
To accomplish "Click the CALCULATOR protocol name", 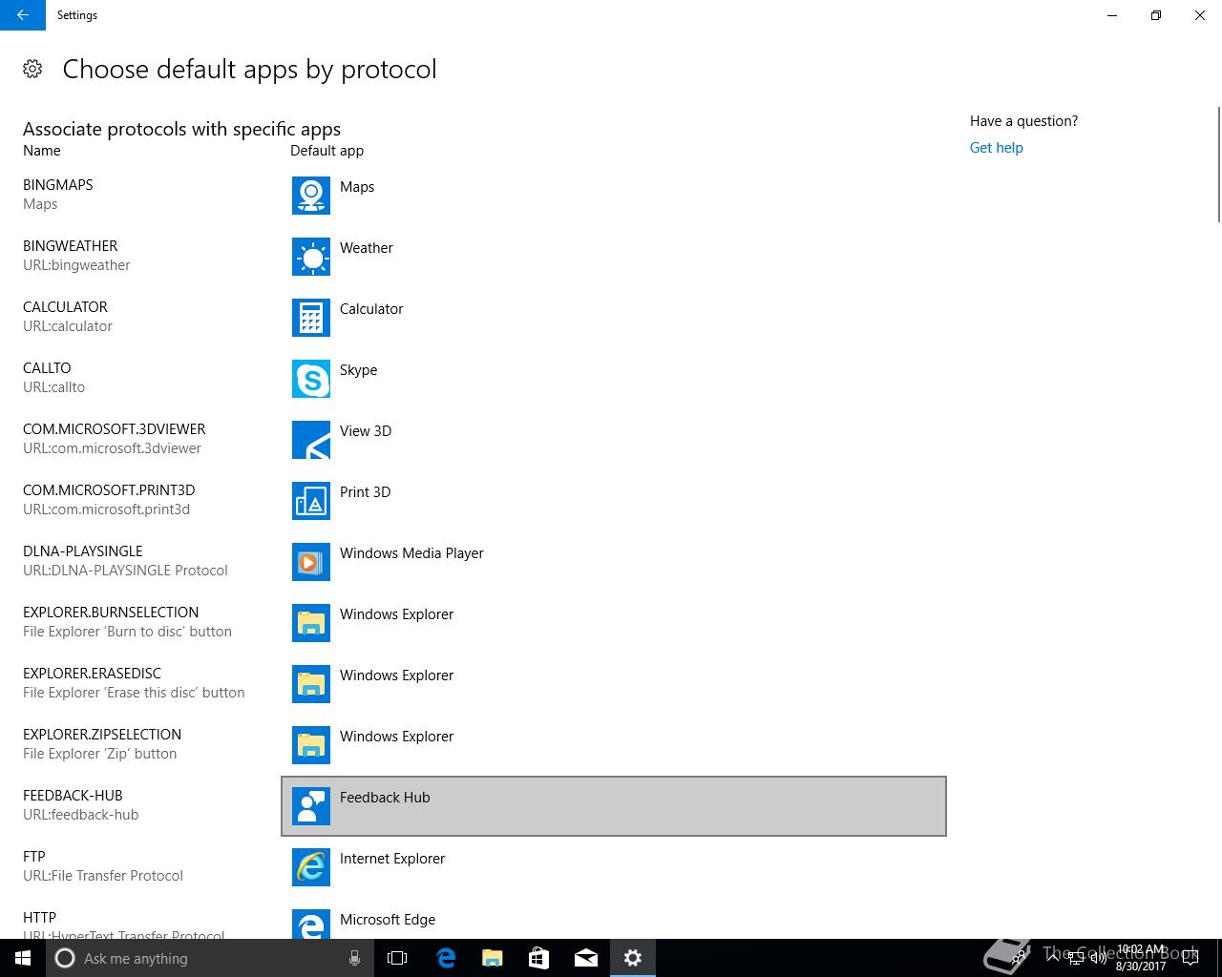I will (x=65, y=307).
